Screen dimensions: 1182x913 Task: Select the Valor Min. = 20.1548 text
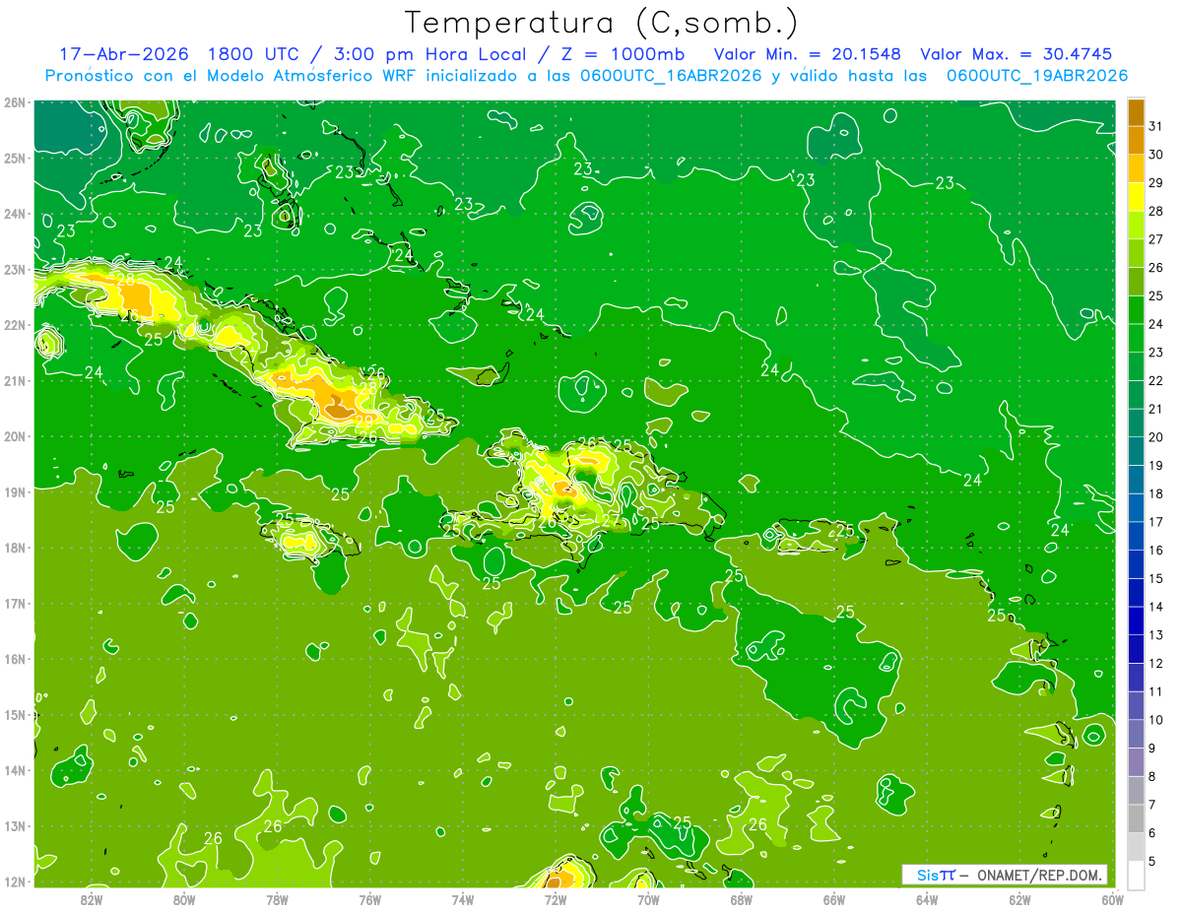coord(810,54)
